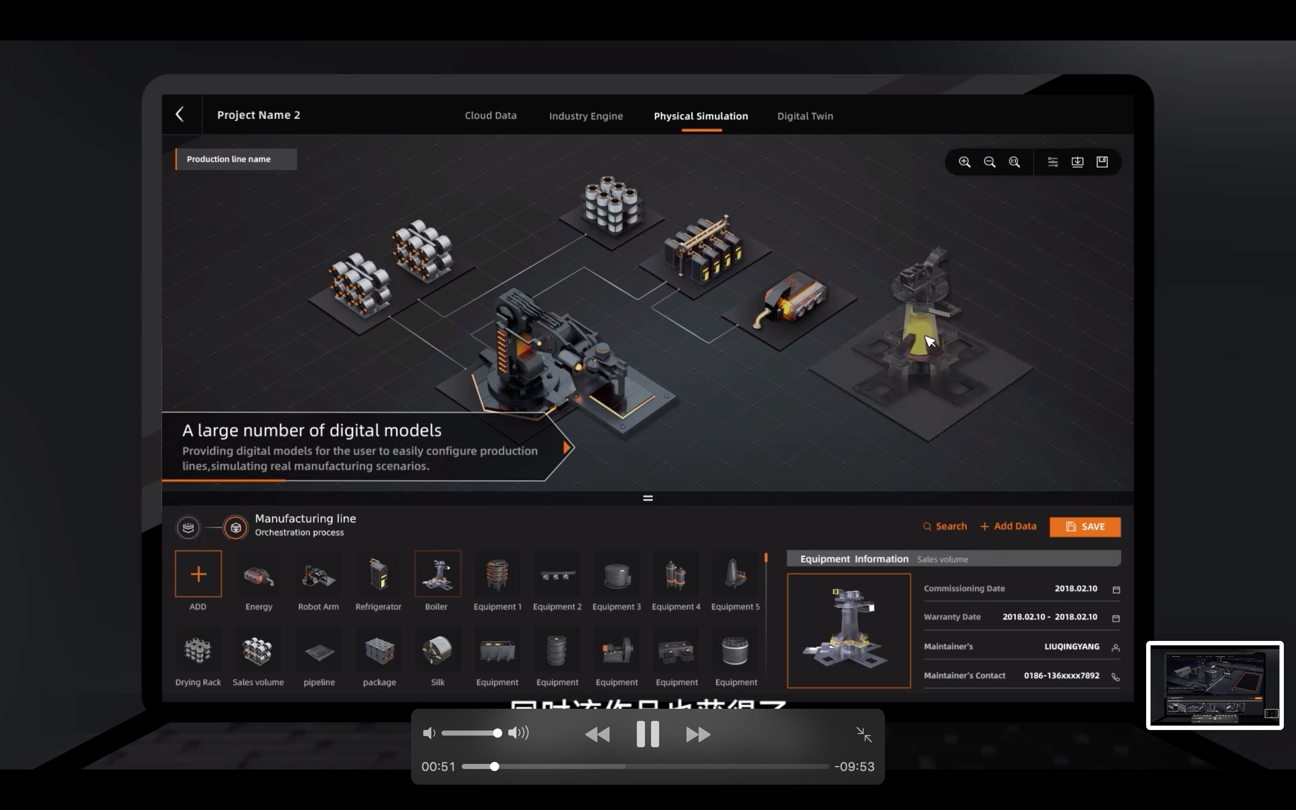Select the Boiler equipment icon
Screen dimensions: 1296x810
[x=438, y=574]
